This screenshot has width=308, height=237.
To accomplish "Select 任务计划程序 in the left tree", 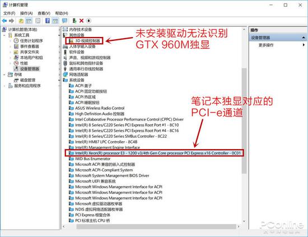I will (x=31, y=41).
